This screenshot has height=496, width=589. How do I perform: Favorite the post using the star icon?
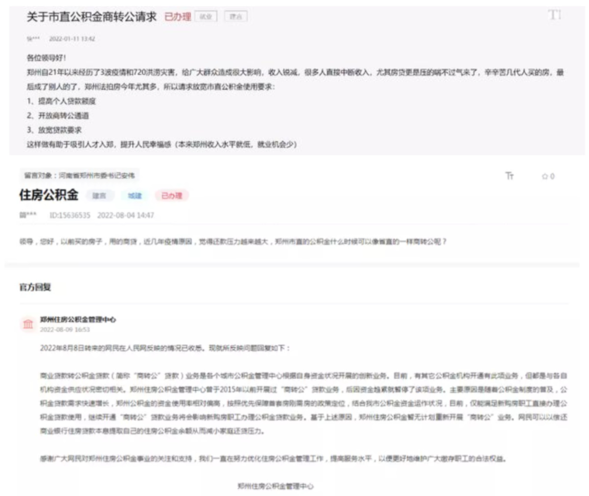click(x=545, y=176)
